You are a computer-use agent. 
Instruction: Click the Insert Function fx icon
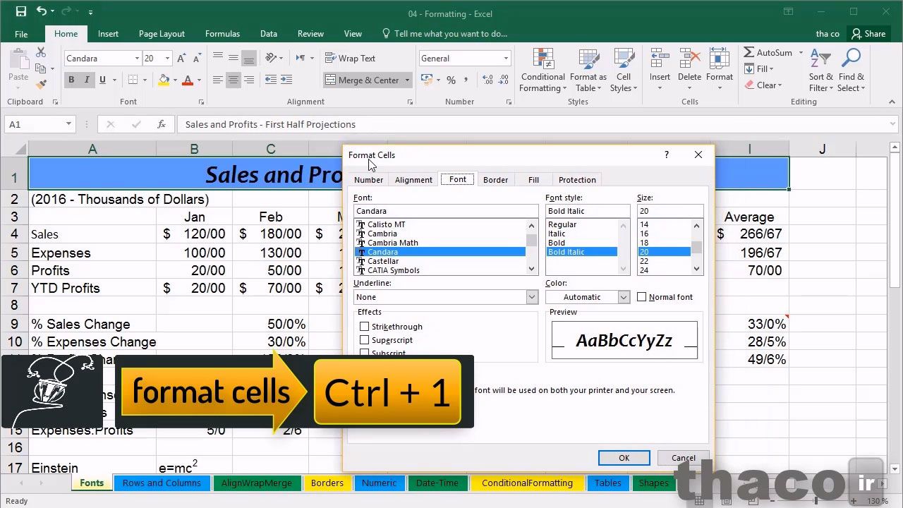[x=162, y=124]
